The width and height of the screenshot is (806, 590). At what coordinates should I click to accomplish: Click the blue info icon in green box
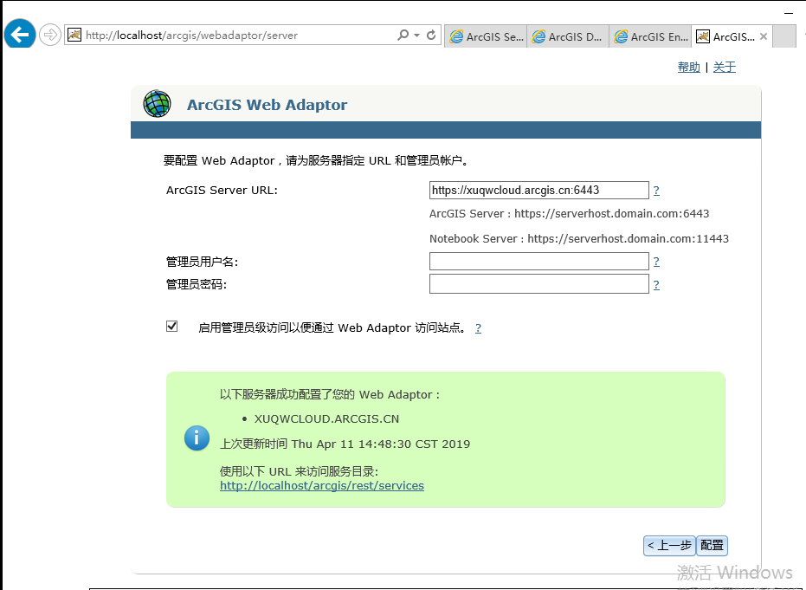[x=197, y=438]
